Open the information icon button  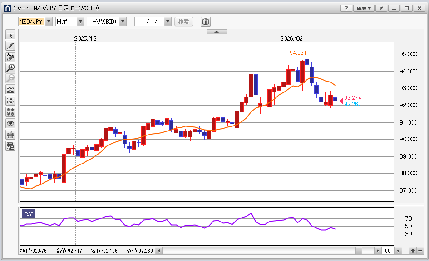206,22
